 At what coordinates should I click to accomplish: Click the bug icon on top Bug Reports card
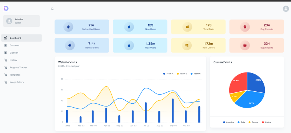245,27
